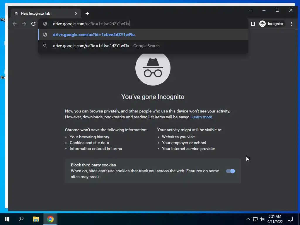Open the volume tray icon
The image size is (300, 225).
coord(262,219)
